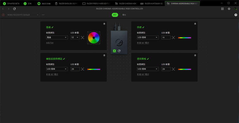Click LED detect icon in 排線 card
This screenshot has width=239, height=123.
coord(173,37)
